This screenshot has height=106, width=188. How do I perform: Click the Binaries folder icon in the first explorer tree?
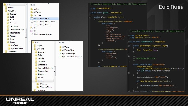click(x=8, y=14)
